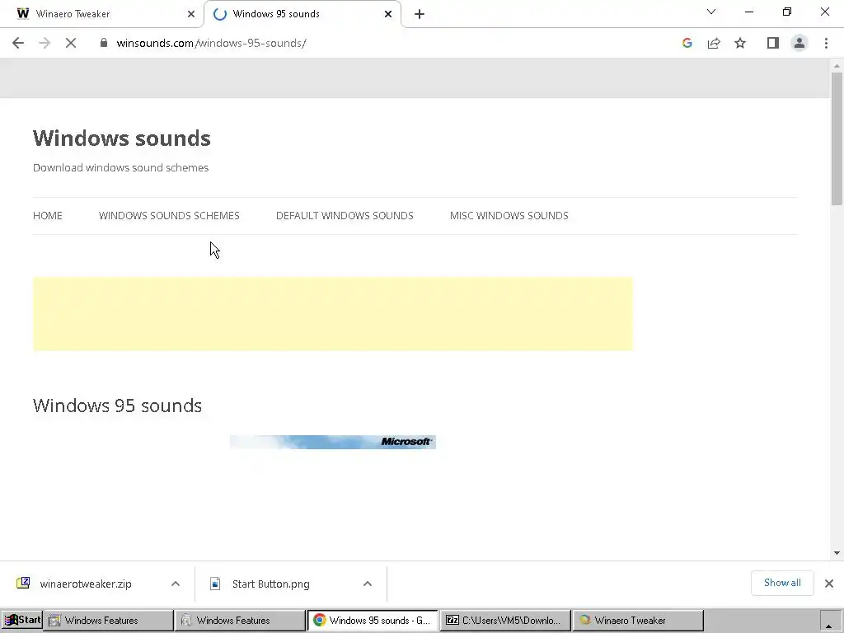This screenshot has height=633, width=844.
Task: Click Download windows sound schemes tagline
Action: point(120,167)
